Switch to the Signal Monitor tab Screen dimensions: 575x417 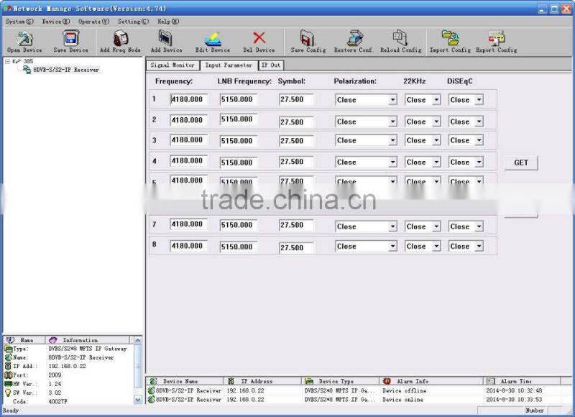point(172,65)
